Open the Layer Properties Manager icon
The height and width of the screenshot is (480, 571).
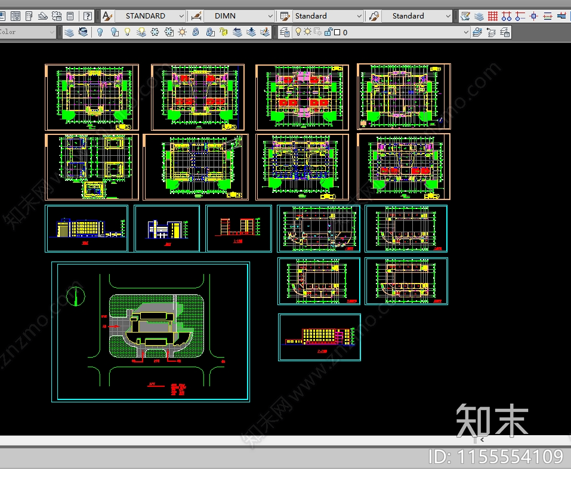click(285, 32)
